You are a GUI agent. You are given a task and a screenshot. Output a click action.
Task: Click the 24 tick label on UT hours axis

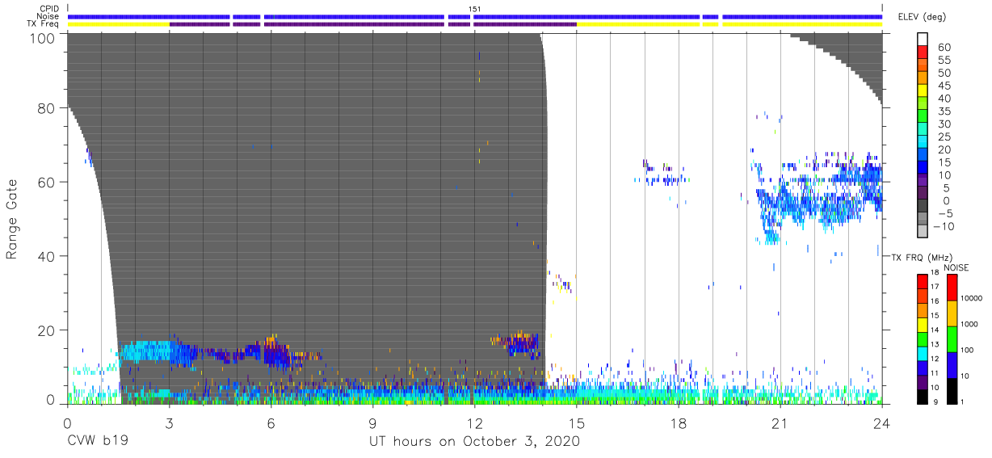[882, 422]
